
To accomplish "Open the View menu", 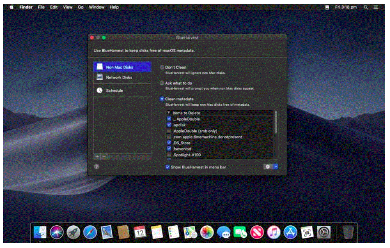I will tap(67, 7).
